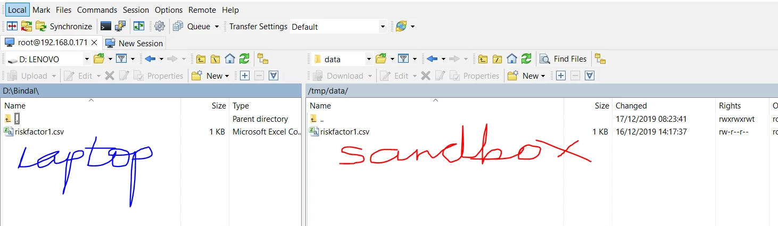Open the Commands menu
The image size is (778, 226).
click(97, 10)
